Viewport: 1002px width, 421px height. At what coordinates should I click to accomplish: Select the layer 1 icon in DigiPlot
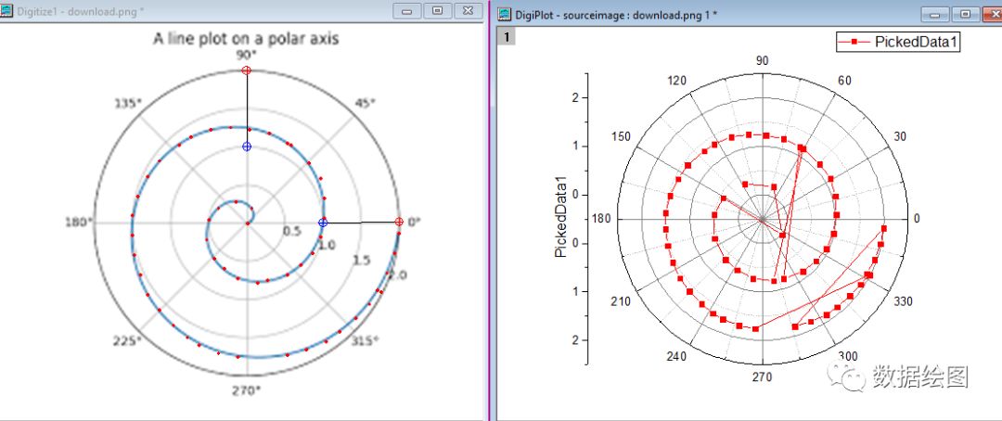coord(507,37)
